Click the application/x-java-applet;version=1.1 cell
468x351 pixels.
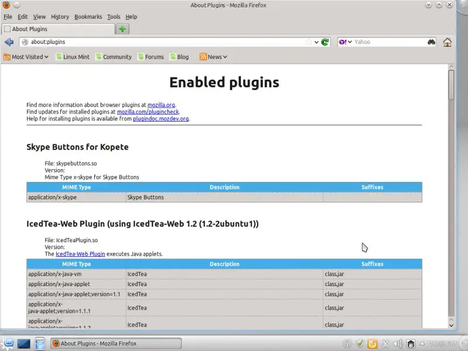(x=76, y=294)
